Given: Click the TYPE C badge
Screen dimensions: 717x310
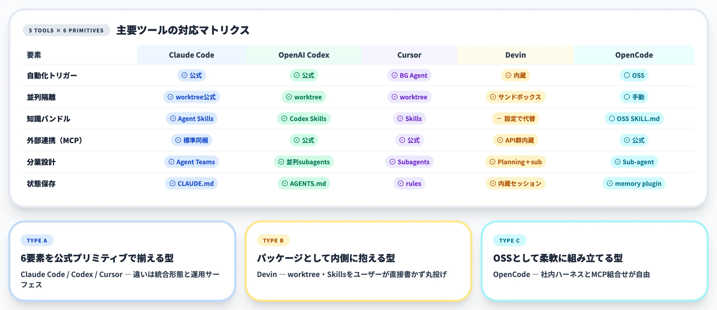Looking at the screenshot, I should (x=509, y=240).
